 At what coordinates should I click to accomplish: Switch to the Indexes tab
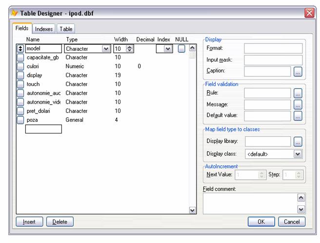tap(44, 29)
